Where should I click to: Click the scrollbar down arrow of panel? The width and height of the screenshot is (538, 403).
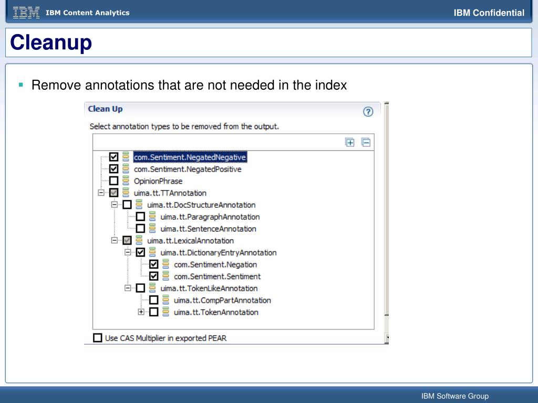click(x=387, y=337)
